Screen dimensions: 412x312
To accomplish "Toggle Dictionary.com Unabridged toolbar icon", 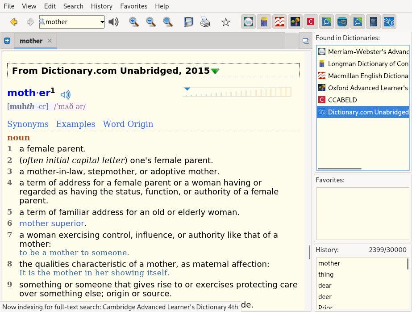I will [389, 22].
